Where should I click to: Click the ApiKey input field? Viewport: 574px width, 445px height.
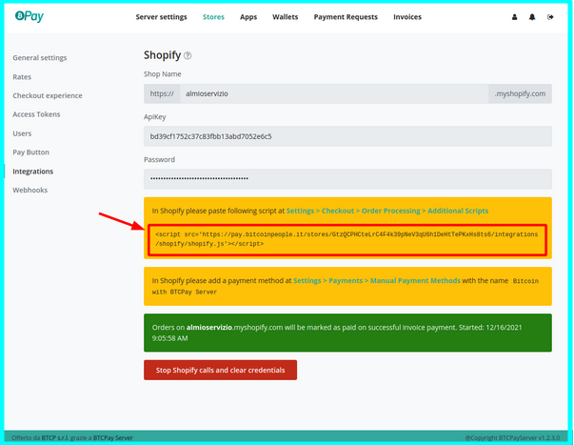click(347, 136)
